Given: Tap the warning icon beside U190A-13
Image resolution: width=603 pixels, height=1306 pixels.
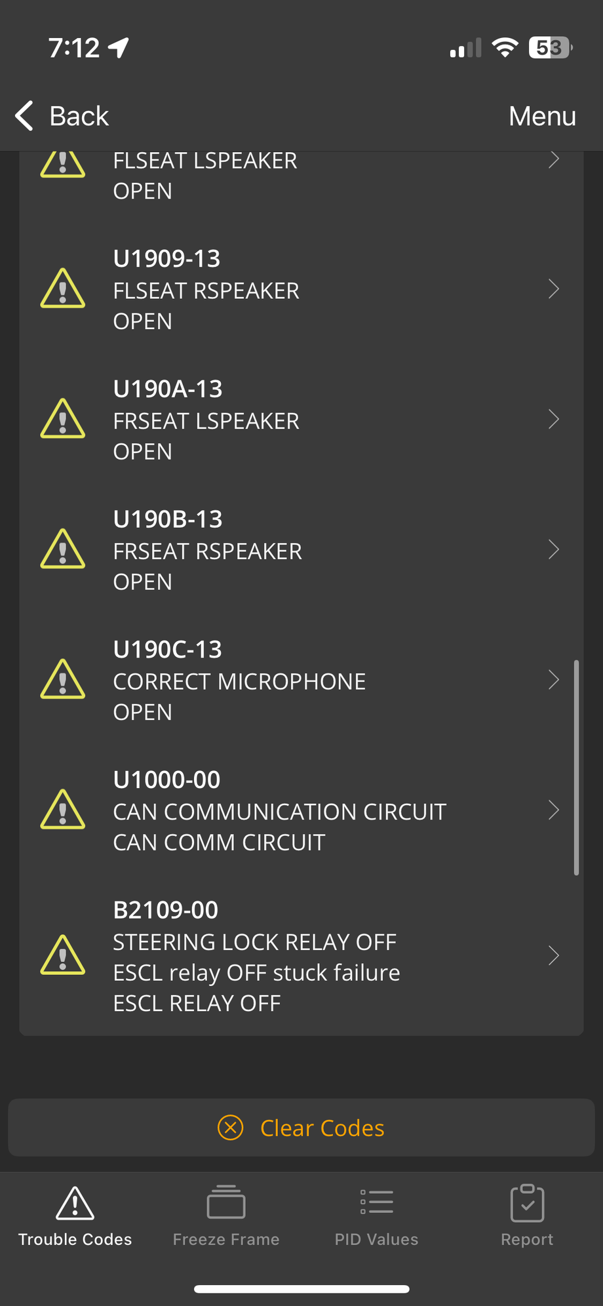Looking at the screenshot, I should click(63, 420).
